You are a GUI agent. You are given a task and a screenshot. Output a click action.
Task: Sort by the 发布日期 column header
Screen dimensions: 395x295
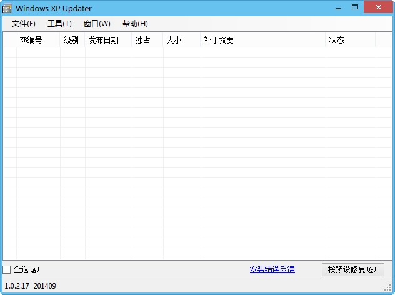coord(108,40)
